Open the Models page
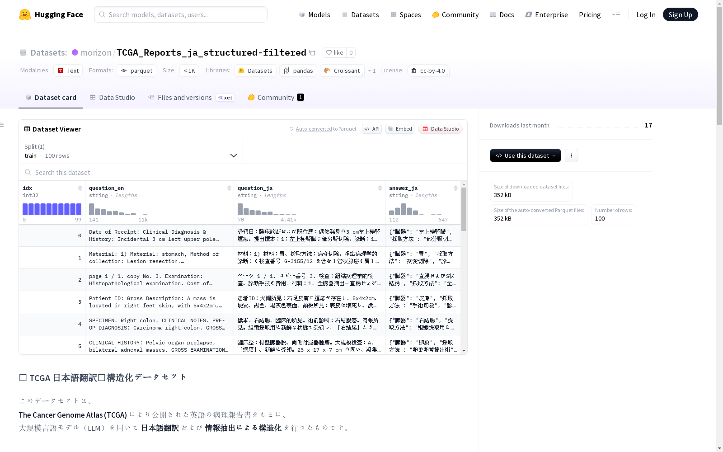 click(315, 14)
